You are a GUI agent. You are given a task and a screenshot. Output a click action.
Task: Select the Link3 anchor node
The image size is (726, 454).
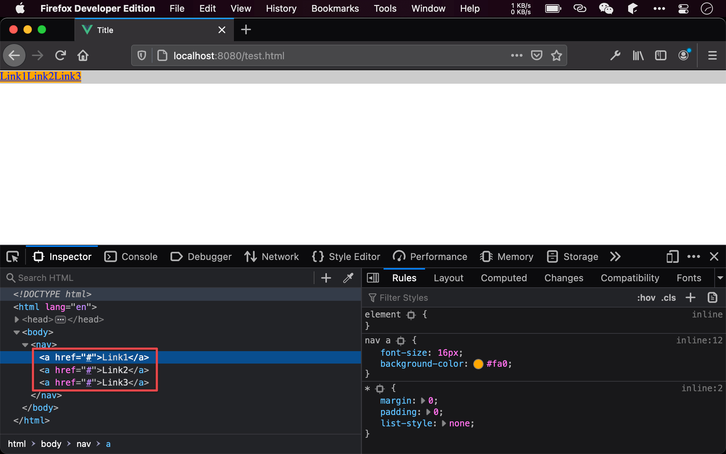(x=94, y=383)
